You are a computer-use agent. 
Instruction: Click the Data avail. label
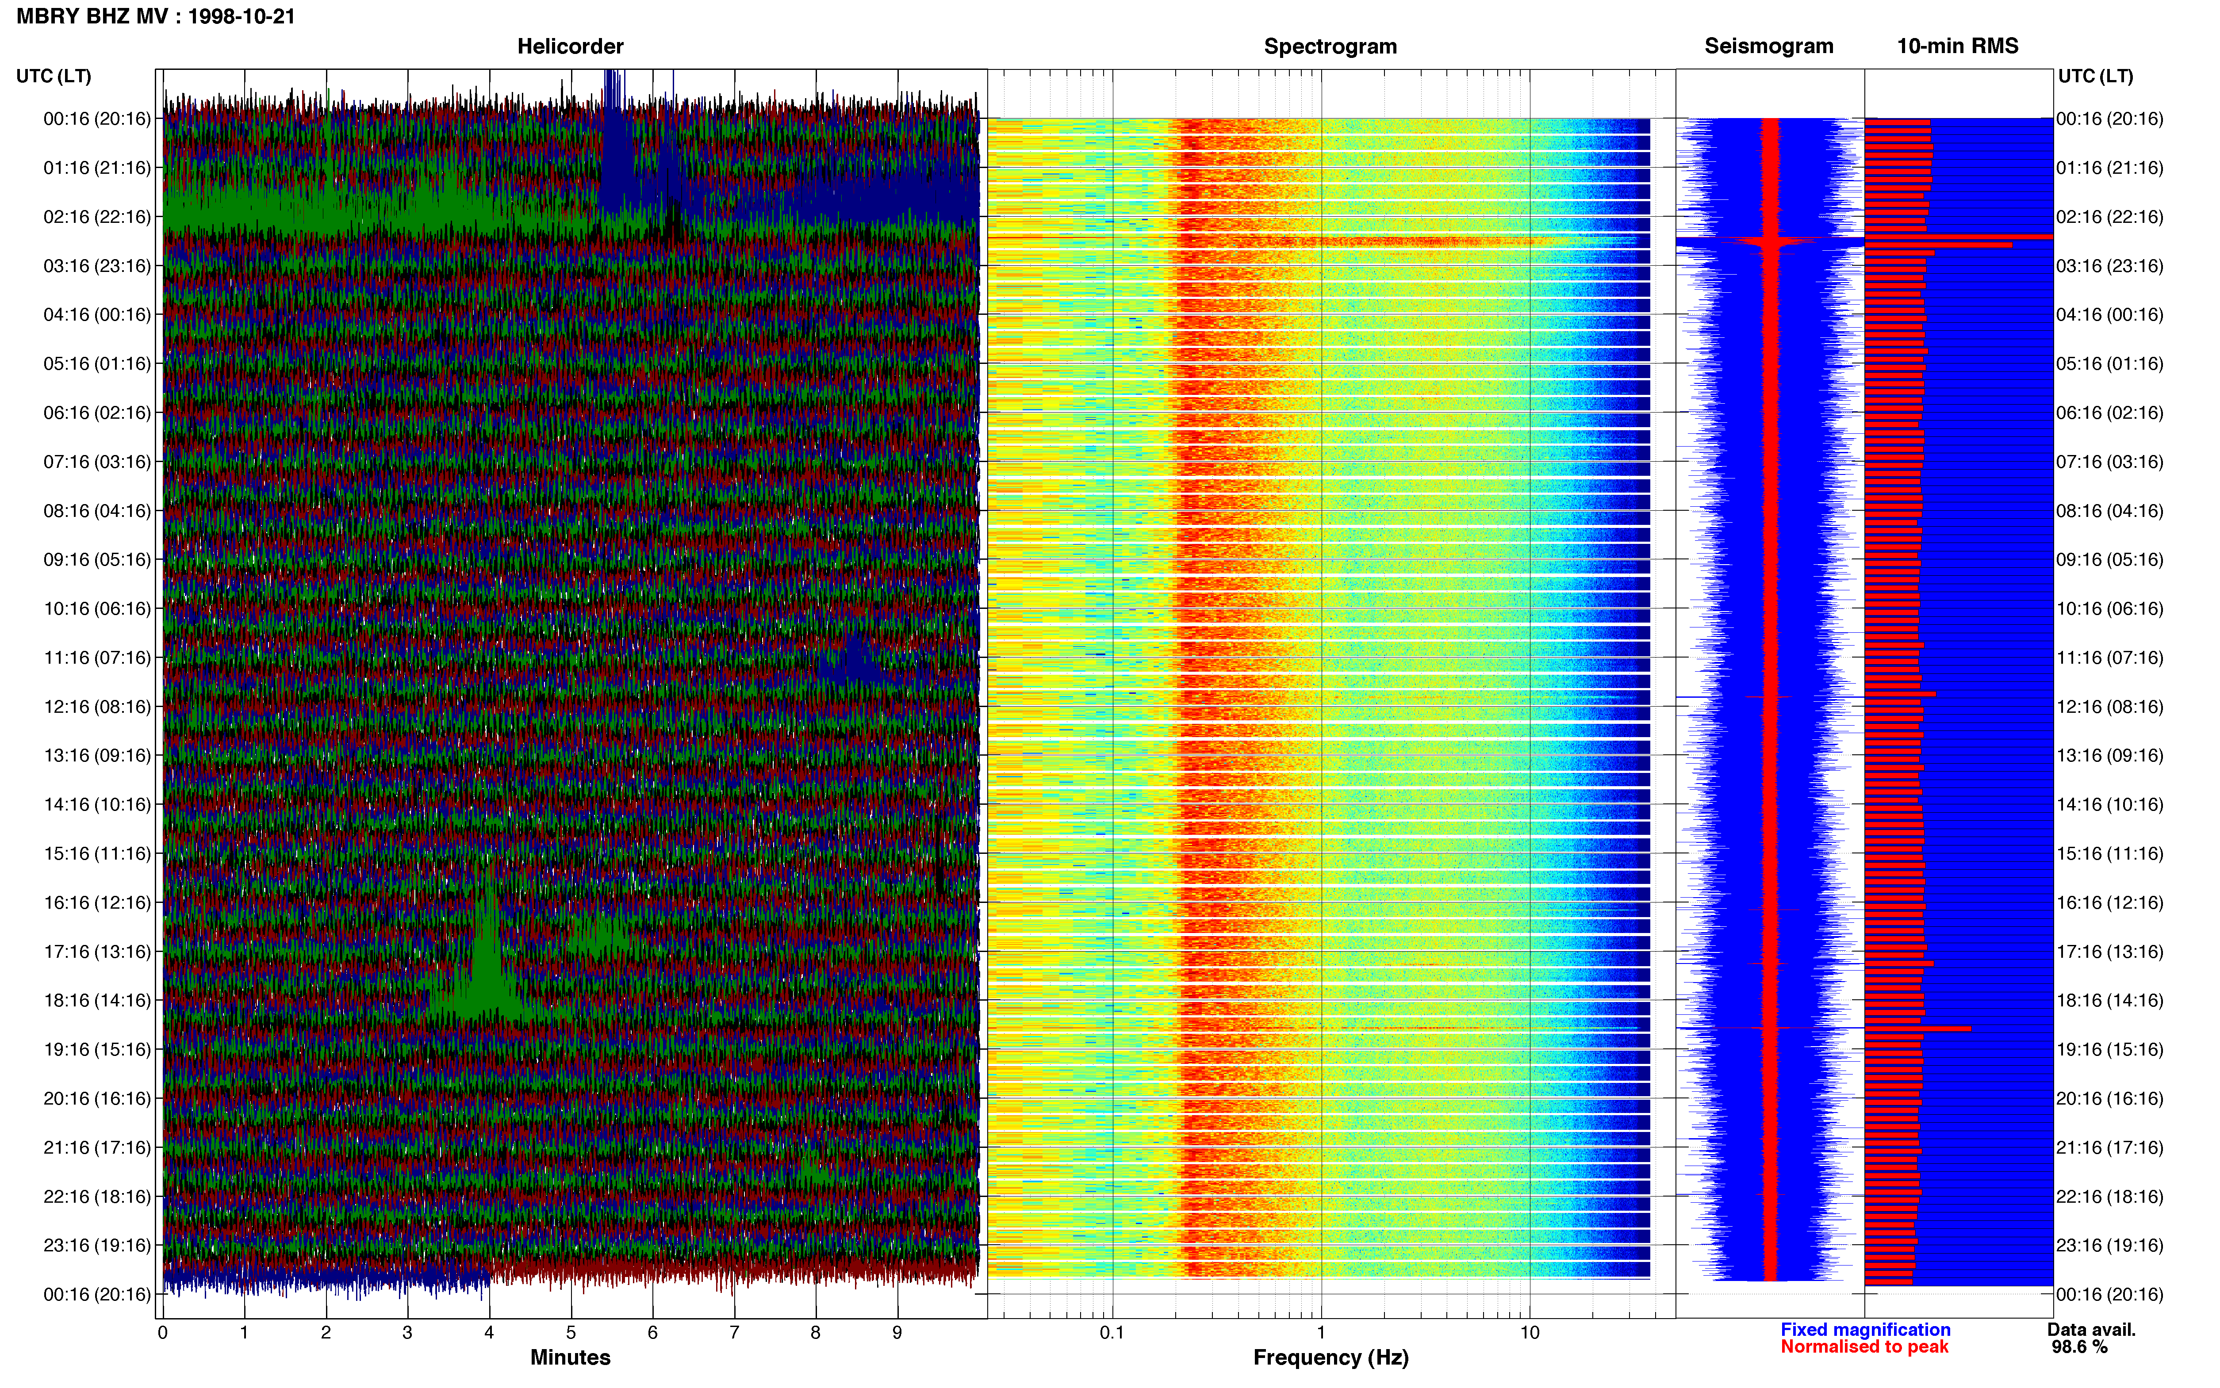click(2091, 1329)
